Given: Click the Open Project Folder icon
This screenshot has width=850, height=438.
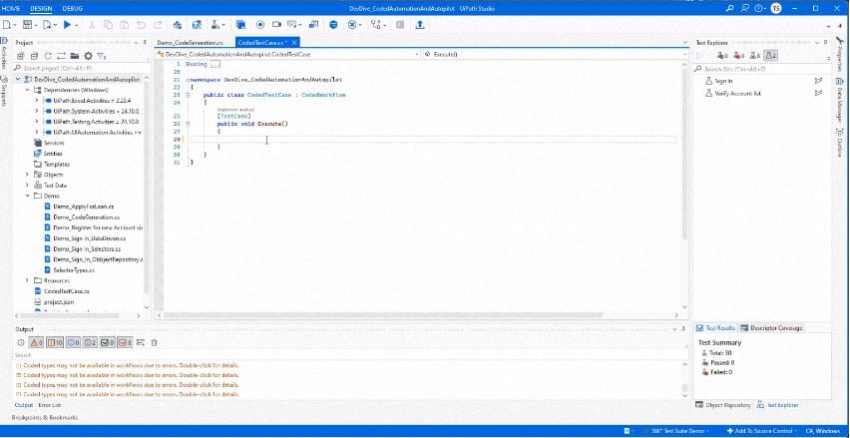Looking at the screenshot, I should tap(75, 56).
